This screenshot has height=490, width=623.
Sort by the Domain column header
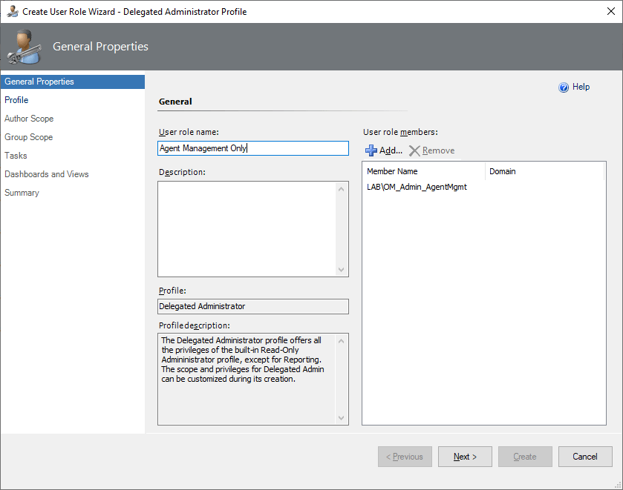pos(503,171)
